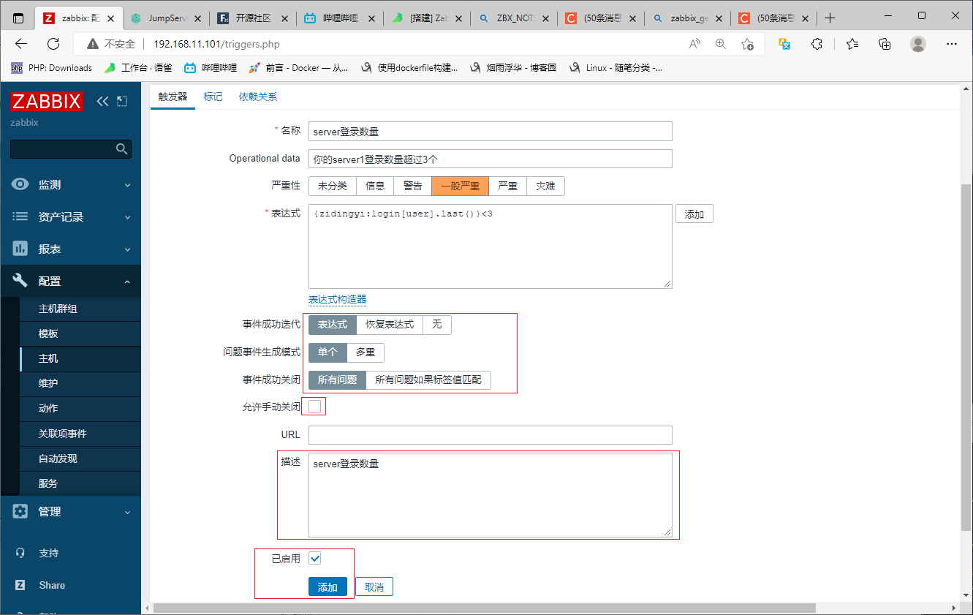Reload the page with refresh icon
This screenshot has width=973, height=615.
[x=53, y=44]
